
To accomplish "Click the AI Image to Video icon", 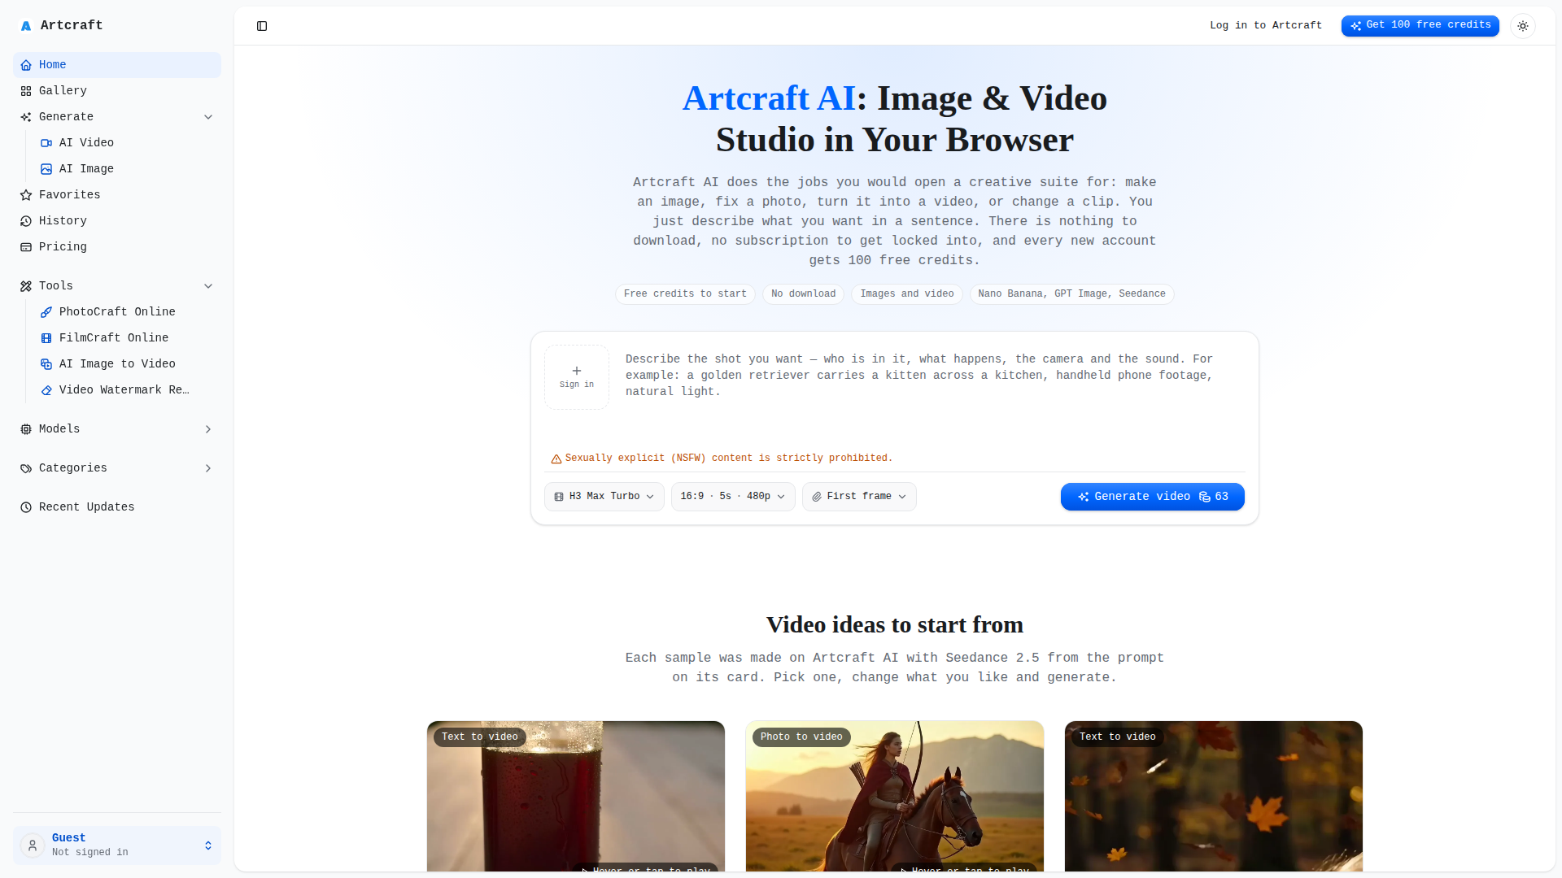I will tap(46, 364).
